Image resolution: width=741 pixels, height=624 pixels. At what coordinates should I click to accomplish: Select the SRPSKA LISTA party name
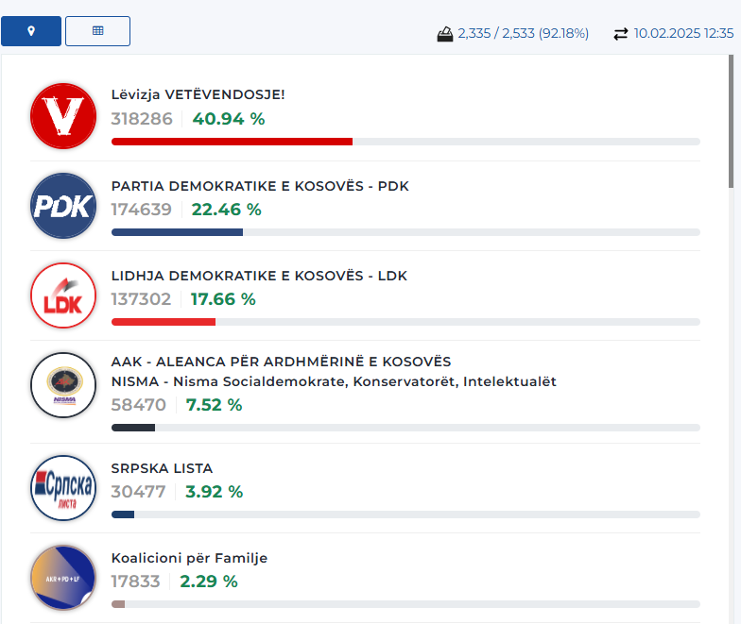click(x=162, y=468)
